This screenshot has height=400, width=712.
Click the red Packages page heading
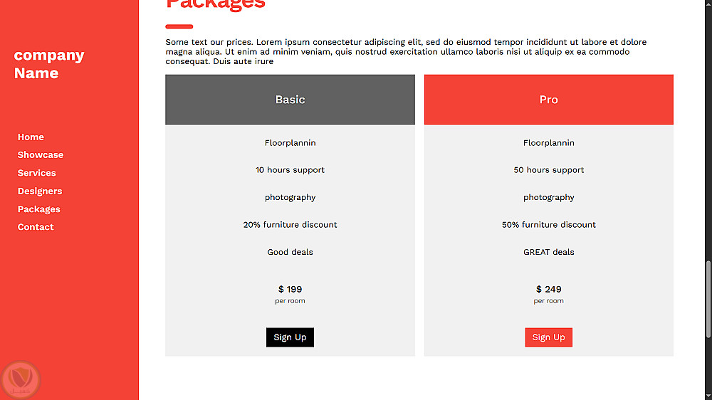coord(216,4)
